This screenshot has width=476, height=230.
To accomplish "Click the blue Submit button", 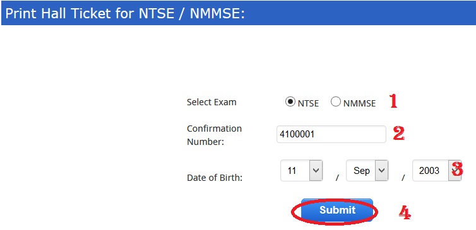I will point(337,210).
